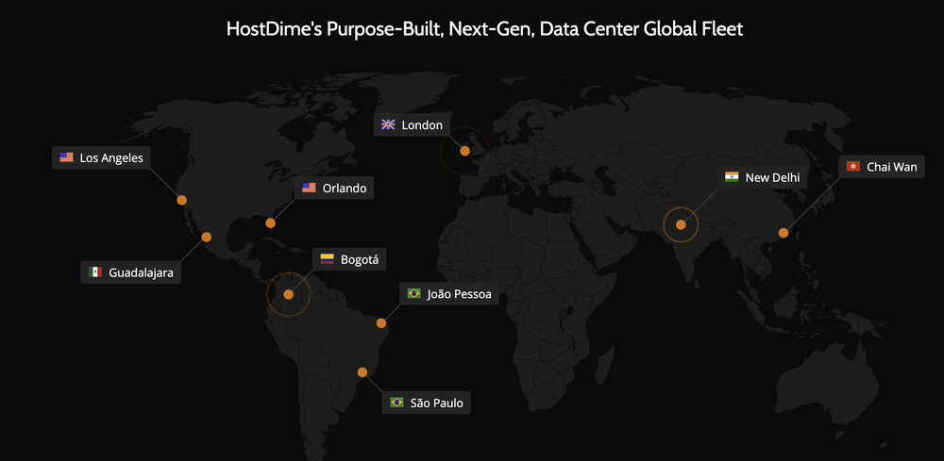Open the London location label
Screen dimensions: 944x461
pyautogui.click(x=412, y=124)
